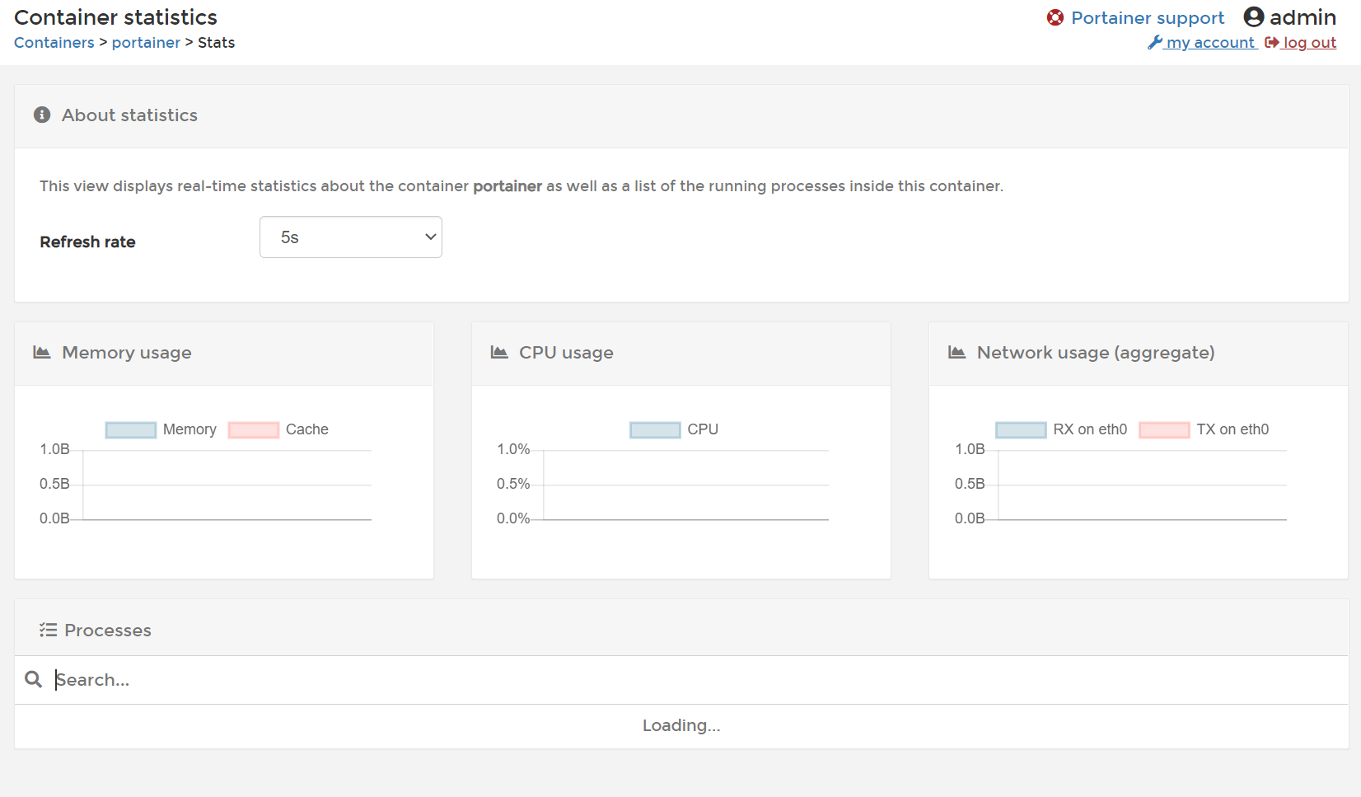Viewport: 1361px width, 797px height.
Task: Click the CPU usage chart icon
Action: pos(499,352)
